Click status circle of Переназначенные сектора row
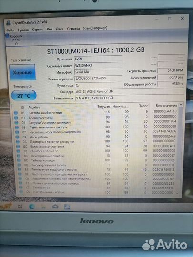 click(17, 127)
